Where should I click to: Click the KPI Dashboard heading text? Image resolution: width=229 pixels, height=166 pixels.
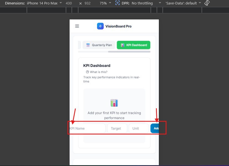[97, 66]
